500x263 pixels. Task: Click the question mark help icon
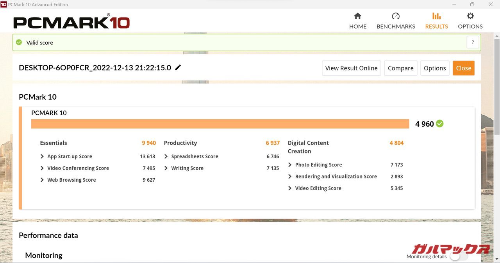(x=473, y=43)
